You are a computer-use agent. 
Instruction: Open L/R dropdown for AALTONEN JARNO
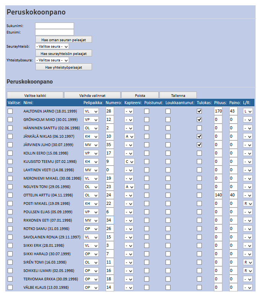[248, 111]
